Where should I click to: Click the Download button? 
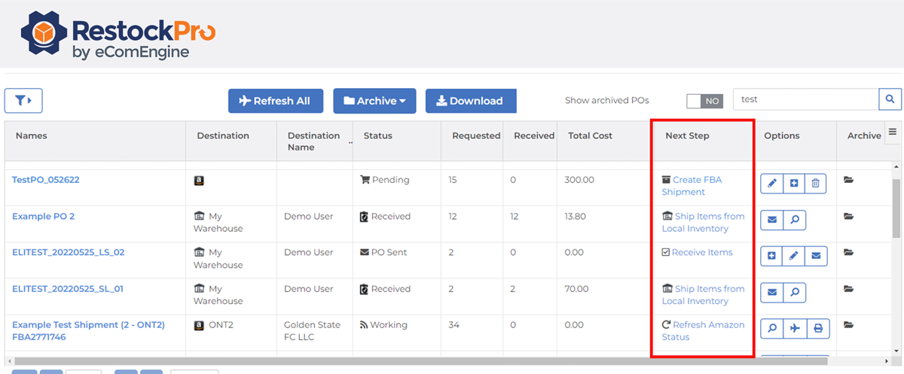click(x=471, y=101)
